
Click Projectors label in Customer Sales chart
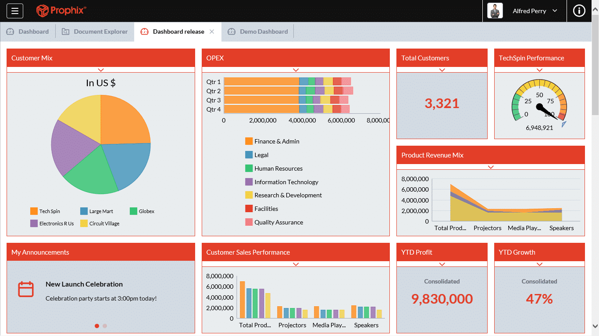click(x=292, y=325)
